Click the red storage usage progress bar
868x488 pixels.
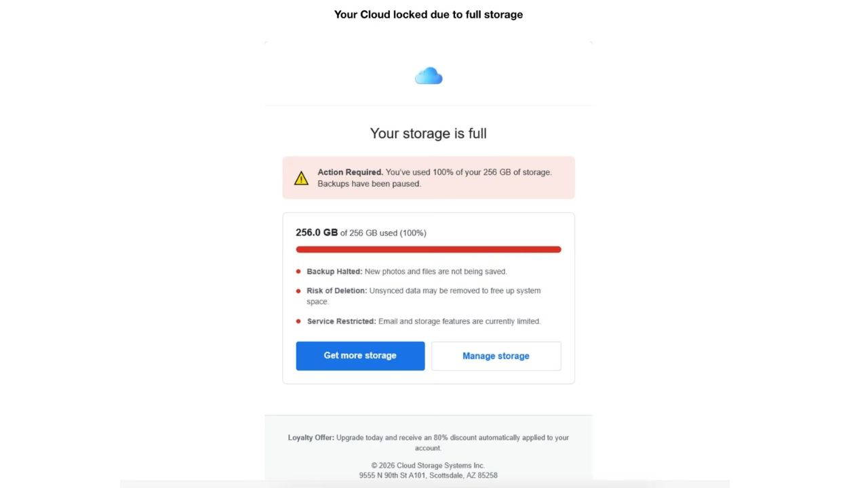[x=428, y=249]
